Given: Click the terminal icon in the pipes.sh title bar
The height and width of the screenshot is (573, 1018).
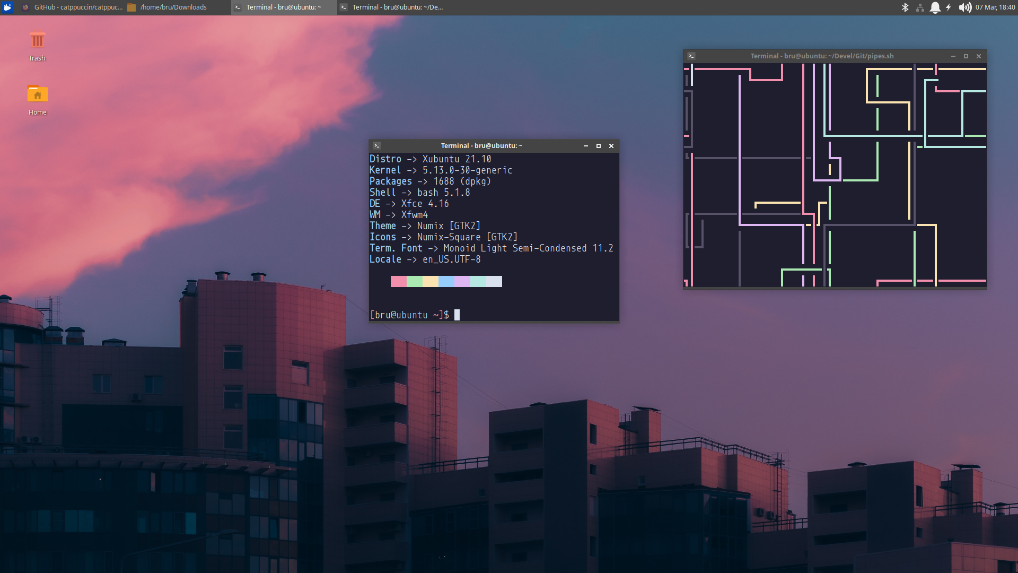Looking at the screenshot, I should coord(691,56).
